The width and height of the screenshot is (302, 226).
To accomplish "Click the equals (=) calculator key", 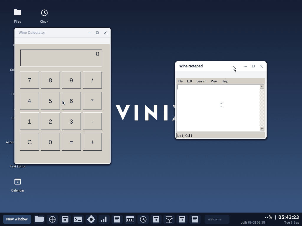I will [x=71, y=142].
